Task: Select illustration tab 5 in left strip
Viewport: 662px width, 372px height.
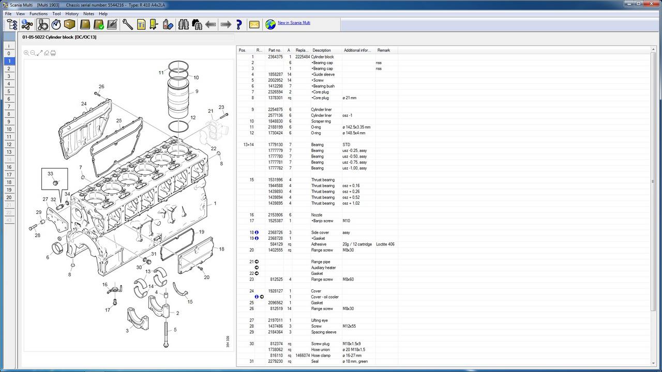Action: coord(9,91)
